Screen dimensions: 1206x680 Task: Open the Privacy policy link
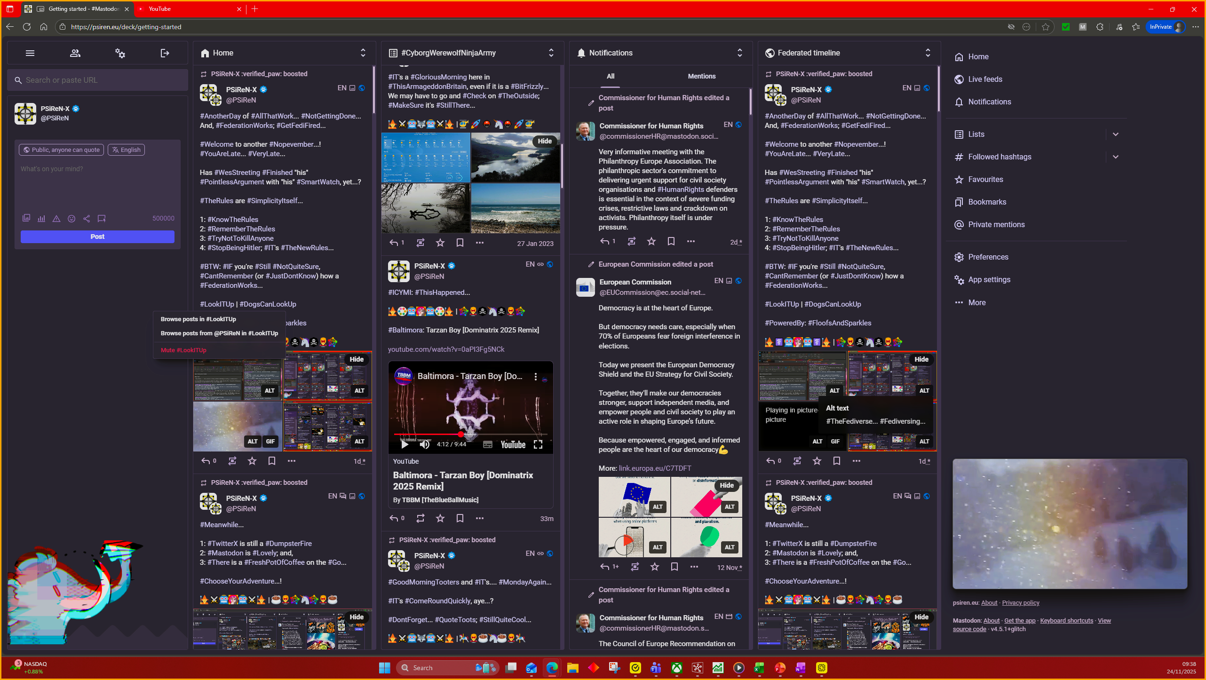pyautogui.click(x=1020, y=602)
